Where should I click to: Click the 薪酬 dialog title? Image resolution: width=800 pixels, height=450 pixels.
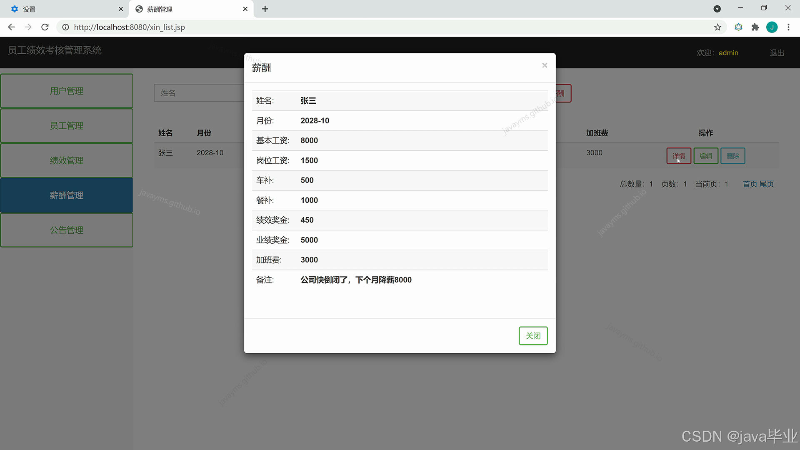261,68
